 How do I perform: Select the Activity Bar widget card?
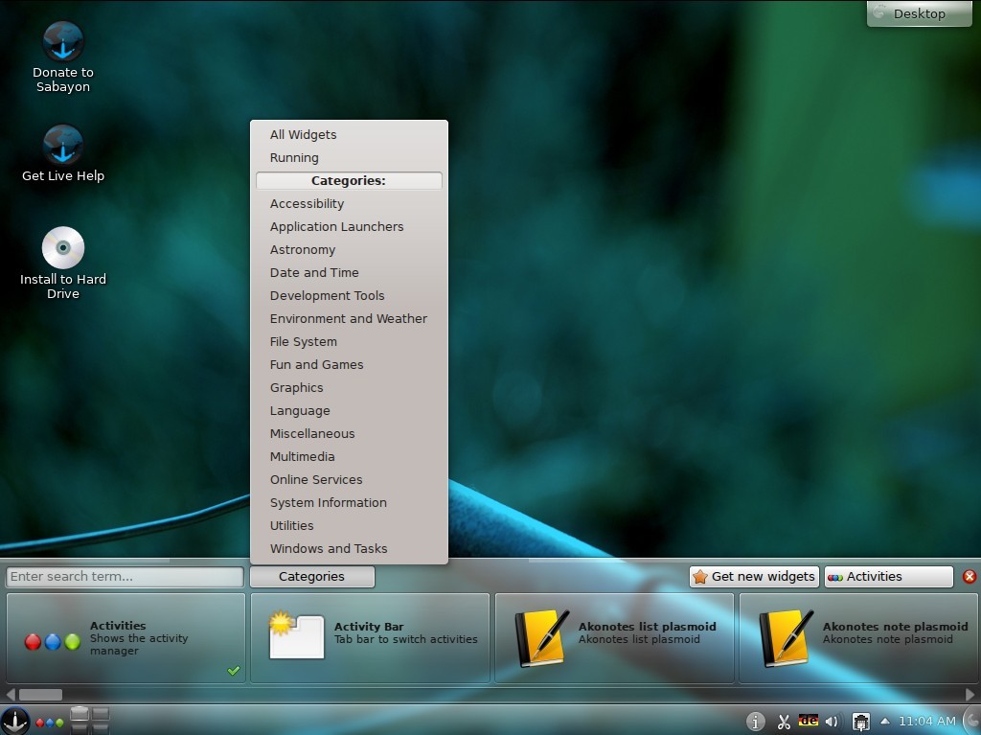tap(370, 638)
